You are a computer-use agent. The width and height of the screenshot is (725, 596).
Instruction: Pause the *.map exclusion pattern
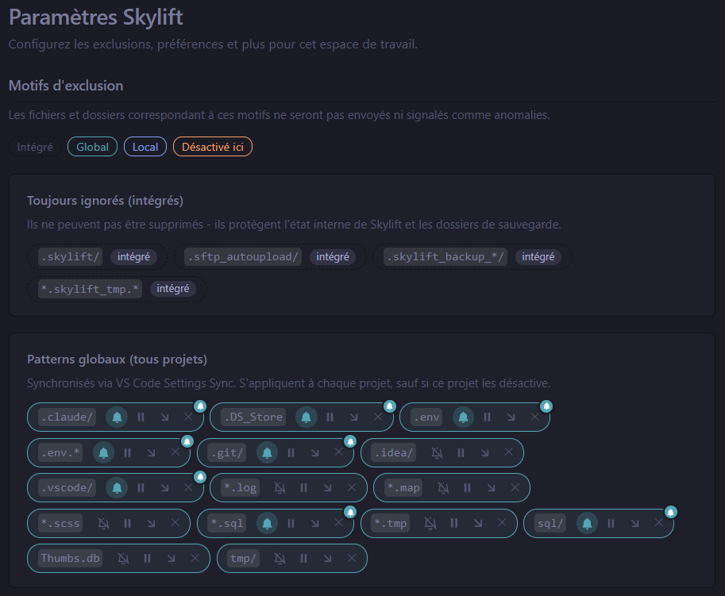[467, 488]
